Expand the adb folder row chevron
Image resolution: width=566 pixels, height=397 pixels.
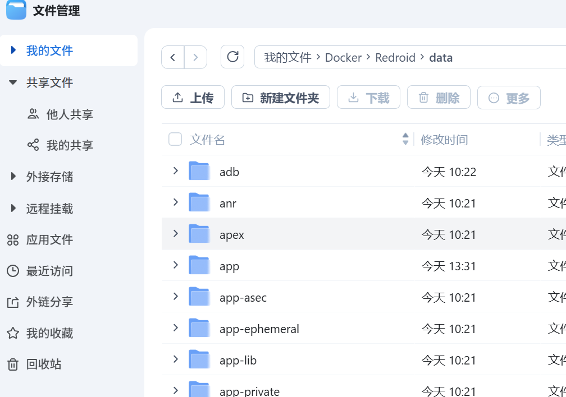176,170
